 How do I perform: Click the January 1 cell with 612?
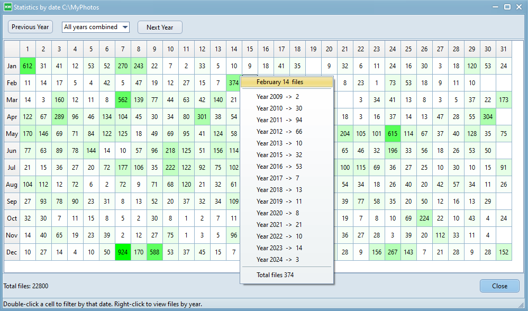(x=28, y=66)
